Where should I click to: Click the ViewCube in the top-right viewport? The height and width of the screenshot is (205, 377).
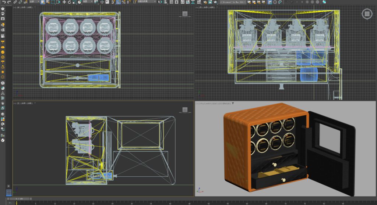pos(366,14)
